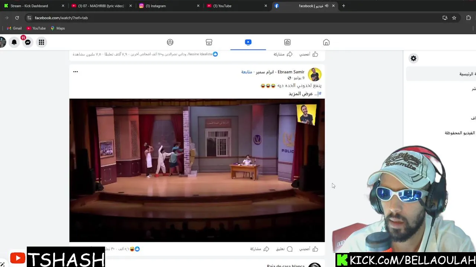The width and height of the screenshot is (476, 267).
Task: Open الفيديو المحفوظة saved videos item
Action: pos(460,133)
